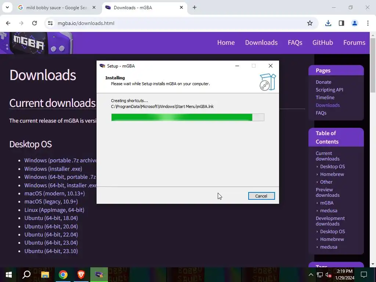The image size is (376, 282).
Task: Show hidden system tray icons
Action: click(311, 275)
